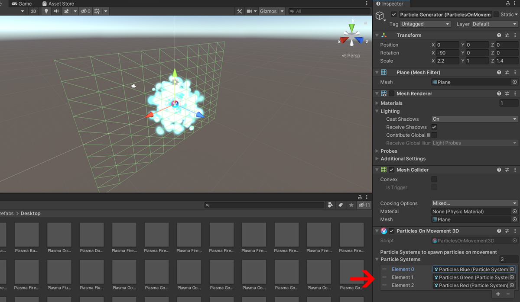Lock the Inspector panel
The height and width of the screenshot is (302, 520).
tap(508, 4)
